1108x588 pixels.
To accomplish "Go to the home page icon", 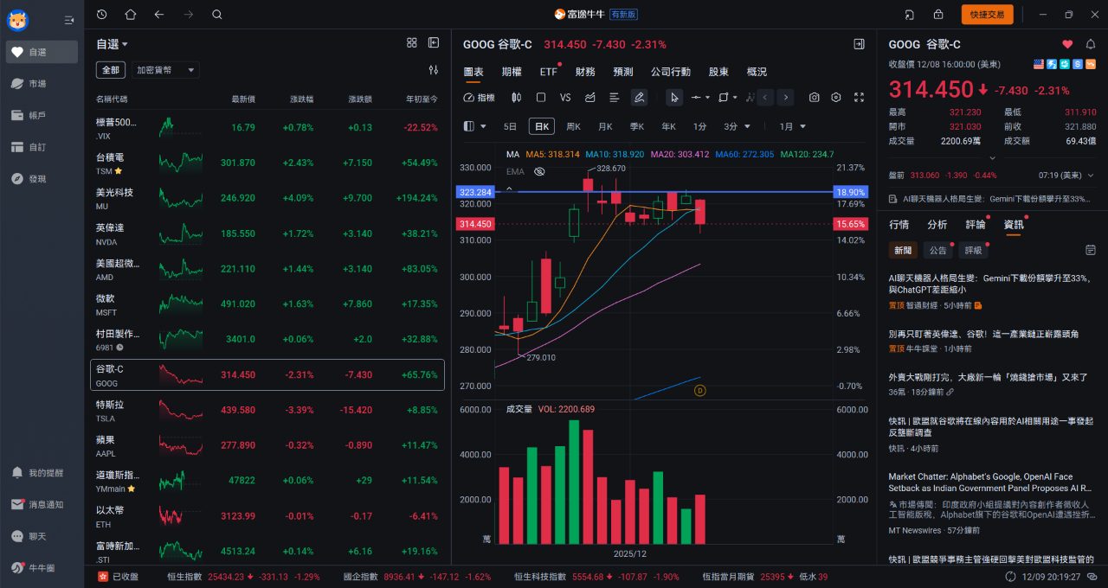I will click(x=131, y=15).
